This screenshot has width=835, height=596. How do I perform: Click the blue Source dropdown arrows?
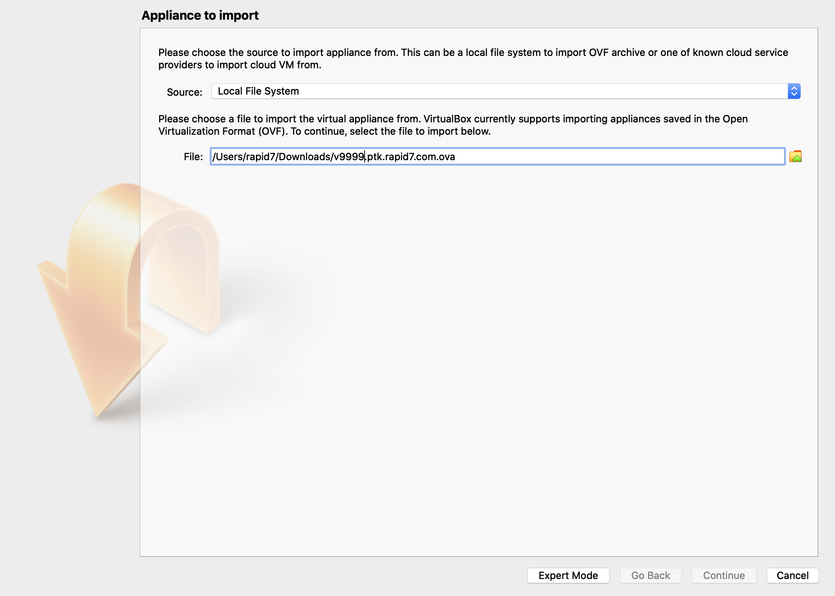point(794,91)
